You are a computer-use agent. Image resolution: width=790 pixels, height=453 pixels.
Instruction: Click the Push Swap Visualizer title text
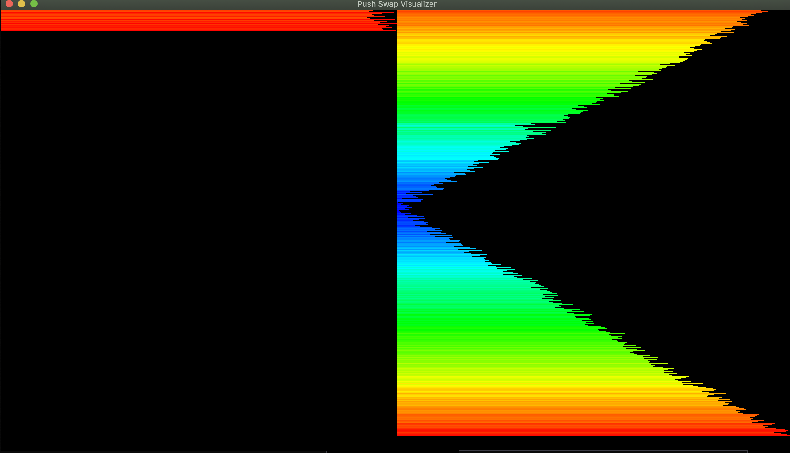397,4
